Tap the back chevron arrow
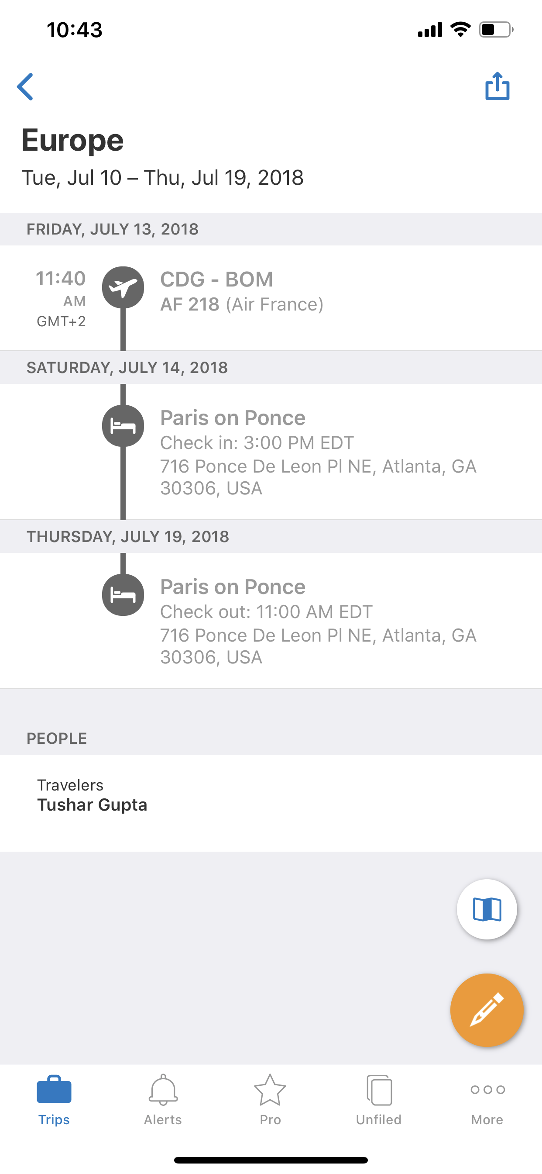 25,86
